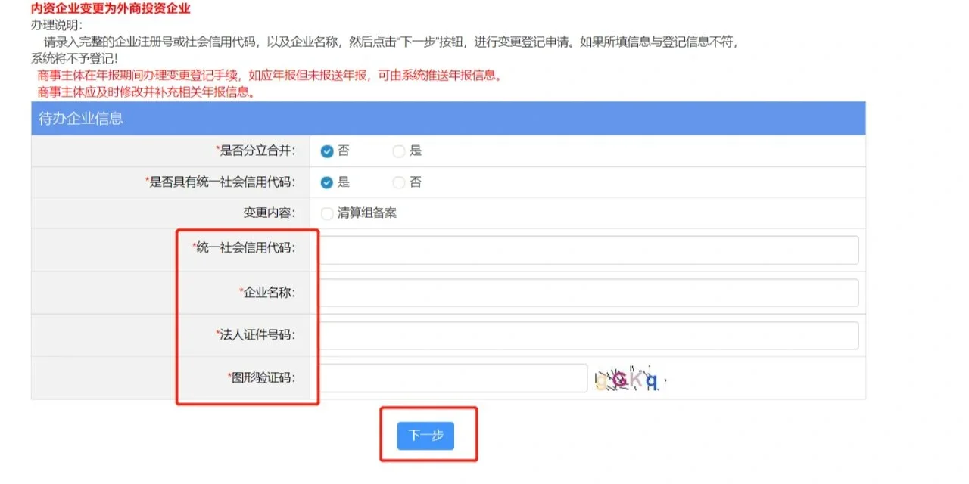Click the 统一社会信用代码 input field
Screen dimensions: 969x484
pyautogui.click(x=589, y=250)
